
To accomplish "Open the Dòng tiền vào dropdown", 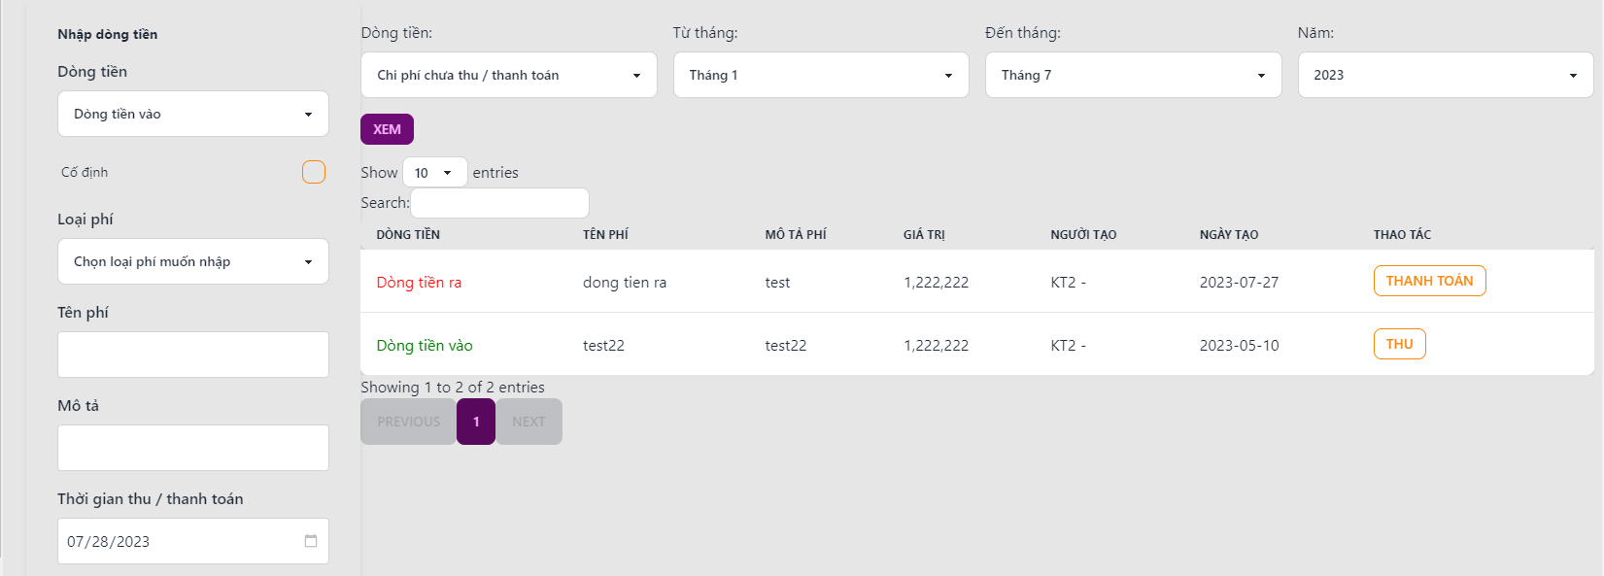I will tap(193, 114).
